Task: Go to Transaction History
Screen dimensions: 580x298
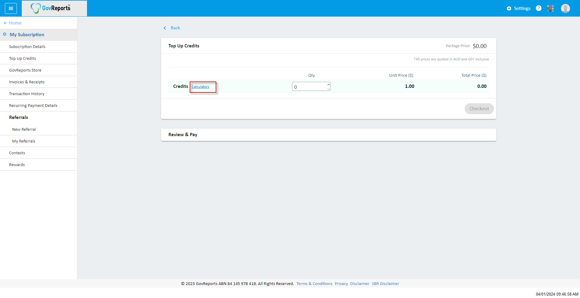Action: tap(27, 94)
